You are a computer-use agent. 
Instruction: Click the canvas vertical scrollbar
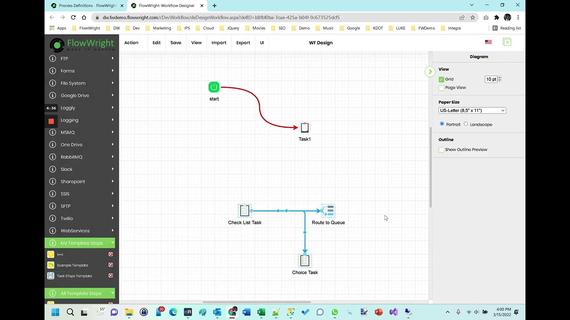(430, 167)
